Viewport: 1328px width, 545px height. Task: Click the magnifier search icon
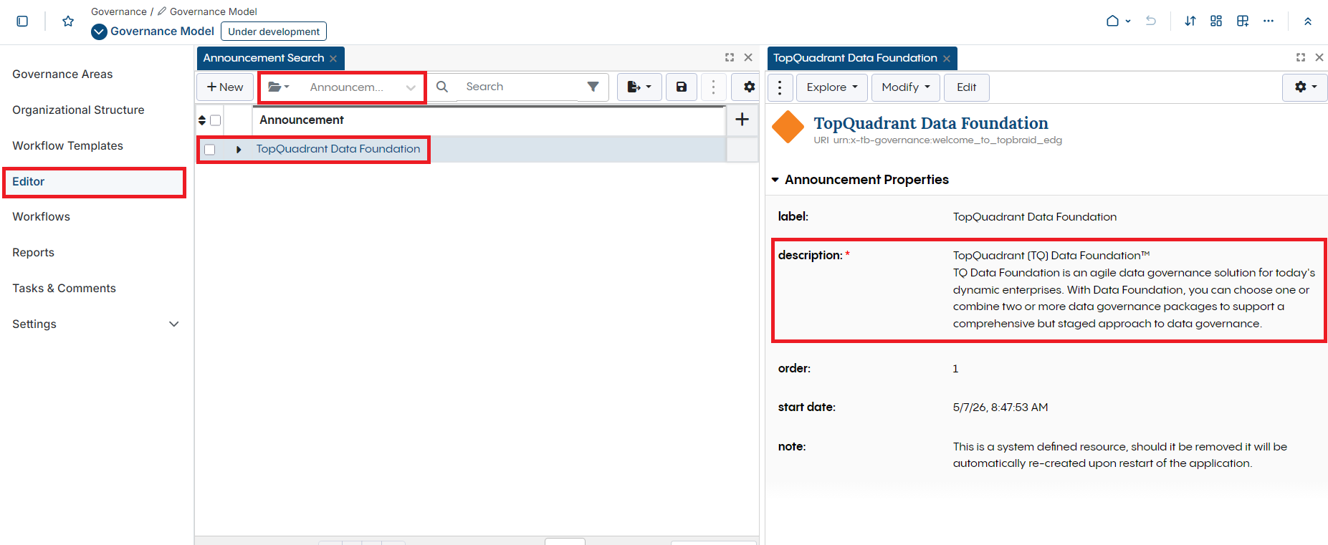(x=442, y=87)
